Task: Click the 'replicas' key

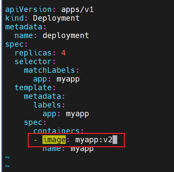Action: (33, 53)
